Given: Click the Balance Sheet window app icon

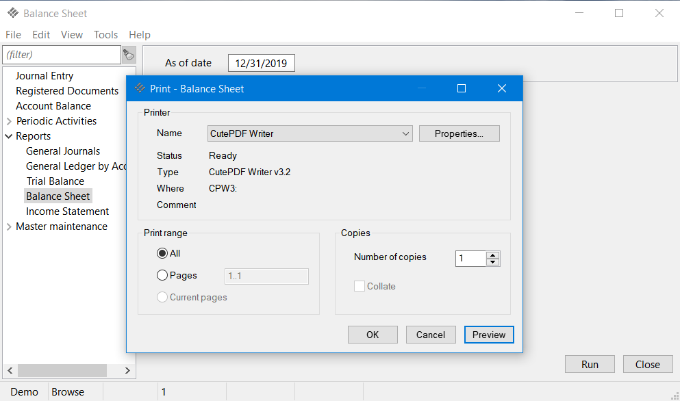Looking at the screenshot, I should (13, 13).
